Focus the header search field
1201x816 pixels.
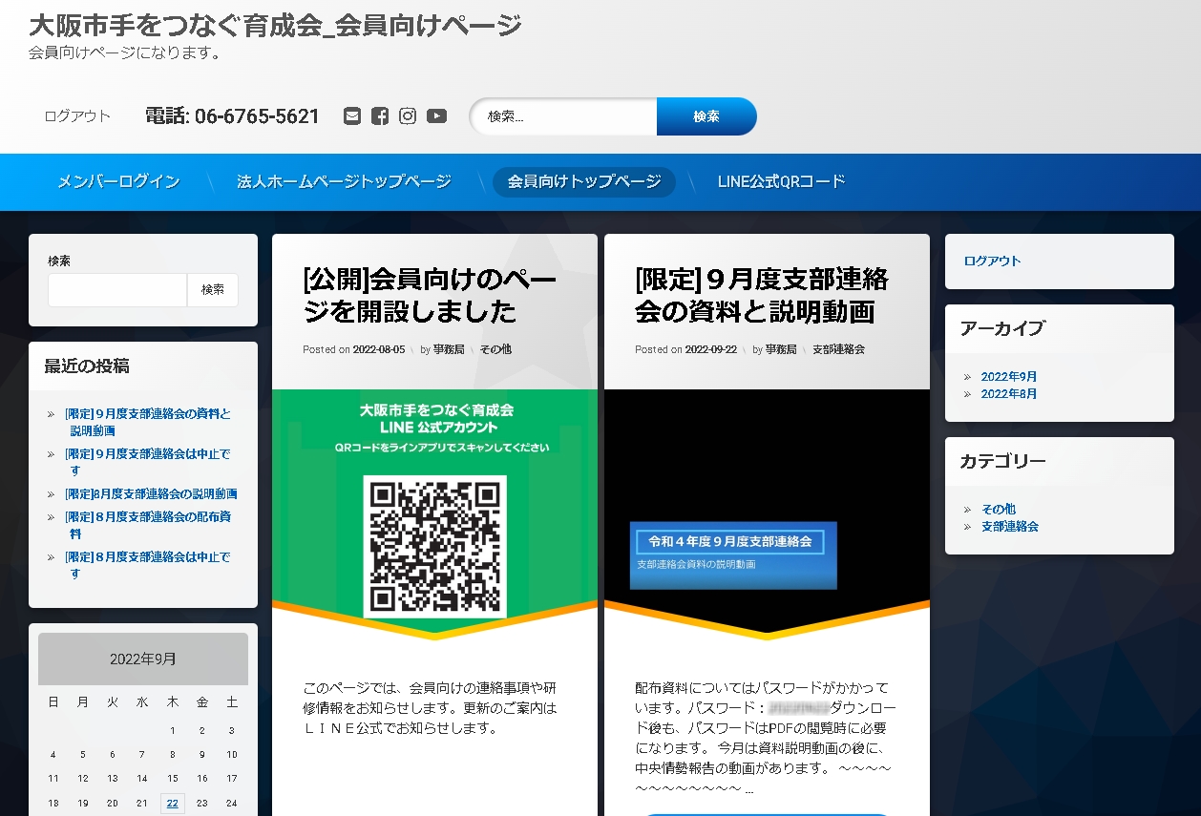563,116
